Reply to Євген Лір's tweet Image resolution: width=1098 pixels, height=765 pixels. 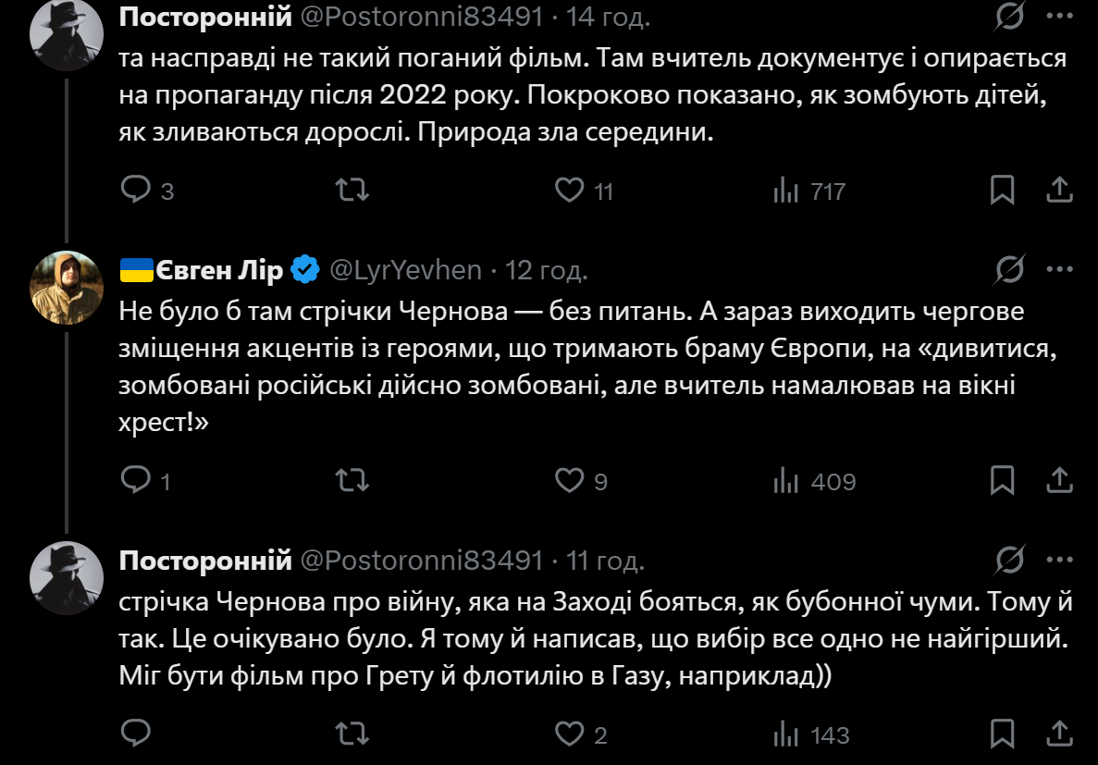click(x=136, y=479)
